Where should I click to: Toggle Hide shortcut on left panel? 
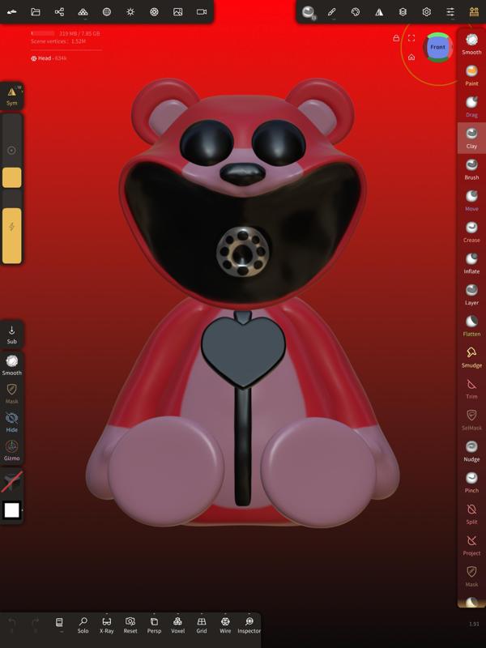(x=11, y=422)
